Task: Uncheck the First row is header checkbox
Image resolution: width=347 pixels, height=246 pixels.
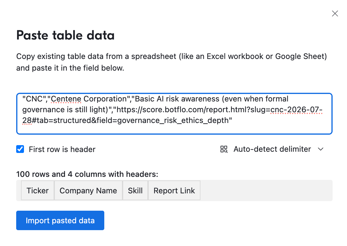Action: 20,149
